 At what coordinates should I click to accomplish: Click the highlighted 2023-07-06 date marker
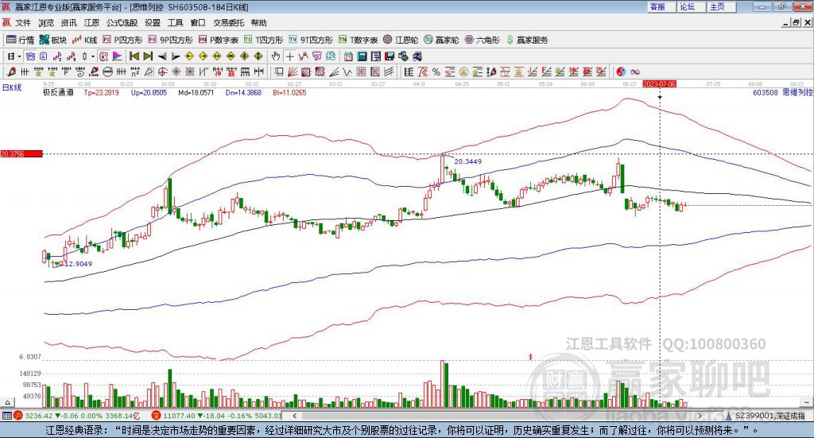pyautogui.click(x=659, y=83)
